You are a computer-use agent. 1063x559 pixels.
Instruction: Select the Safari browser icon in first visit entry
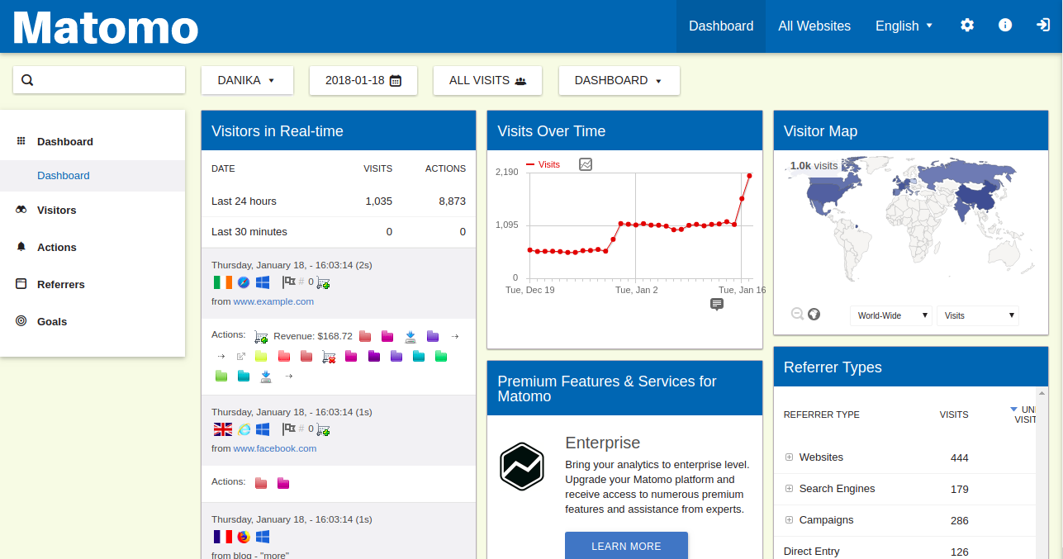click(x=243, y=282)
